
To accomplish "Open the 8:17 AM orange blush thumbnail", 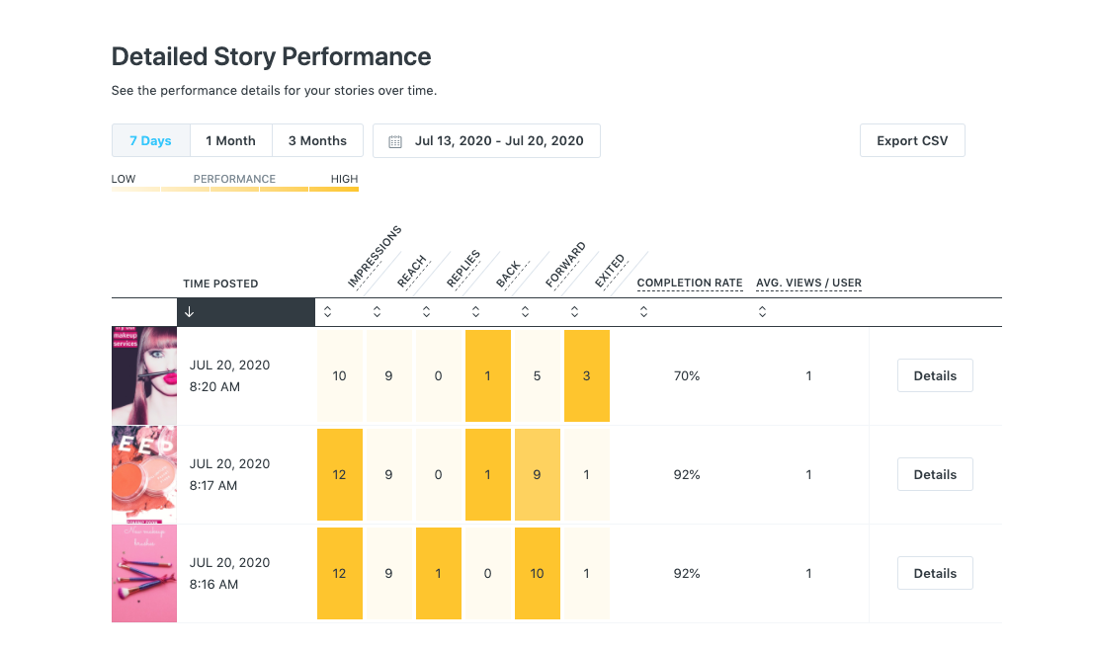I will [x=144, y=474].
